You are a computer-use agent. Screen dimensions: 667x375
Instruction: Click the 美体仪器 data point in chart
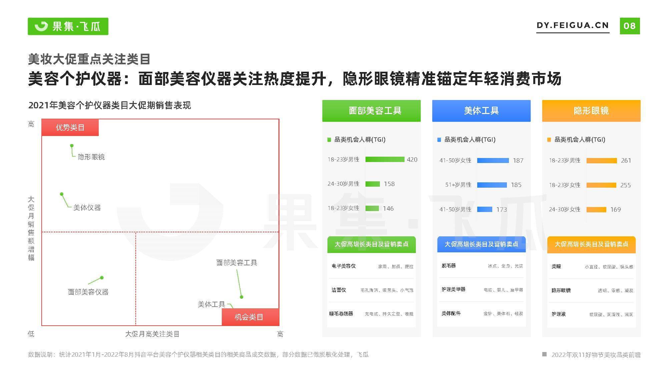coord(62,194)
